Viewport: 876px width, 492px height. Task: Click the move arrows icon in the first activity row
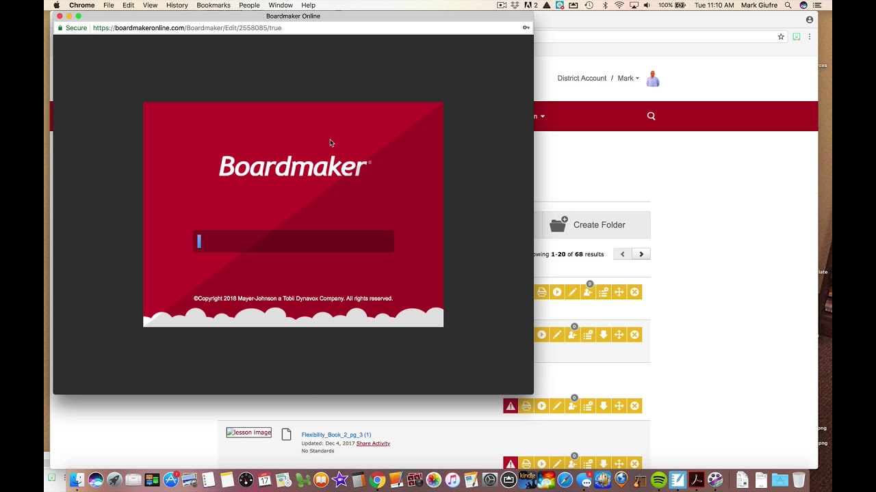point(619,292)
